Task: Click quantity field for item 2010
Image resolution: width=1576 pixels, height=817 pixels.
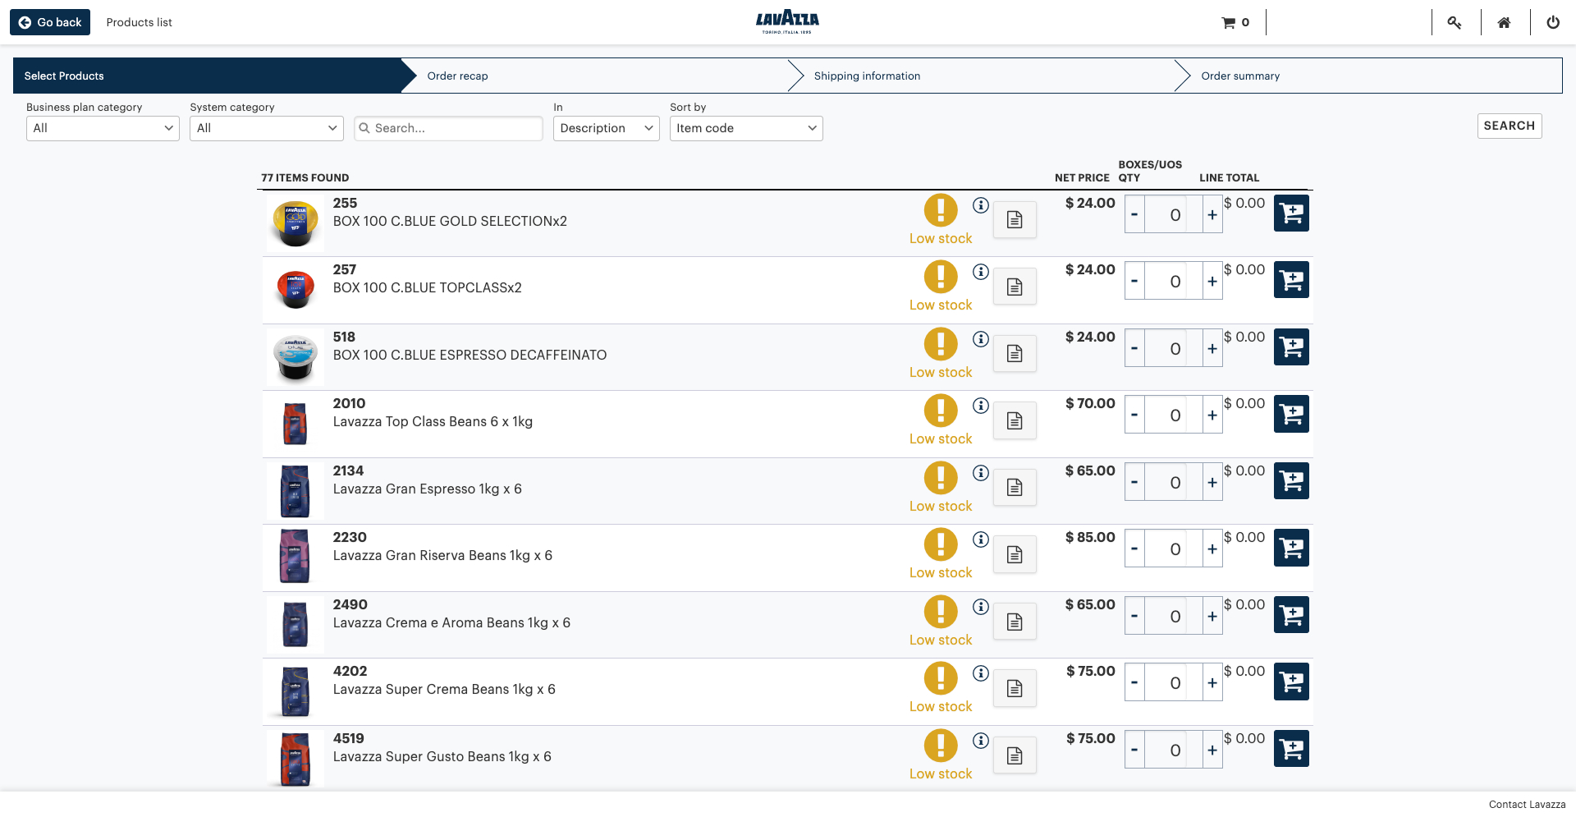Action: 1174,415
